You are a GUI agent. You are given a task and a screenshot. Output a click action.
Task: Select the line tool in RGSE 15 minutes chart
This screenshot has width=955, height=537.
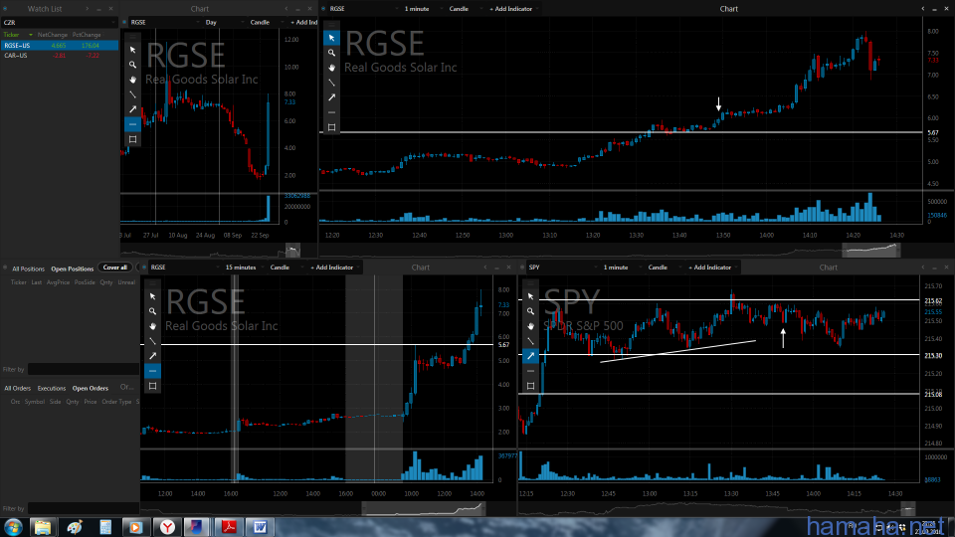[152, 341]
